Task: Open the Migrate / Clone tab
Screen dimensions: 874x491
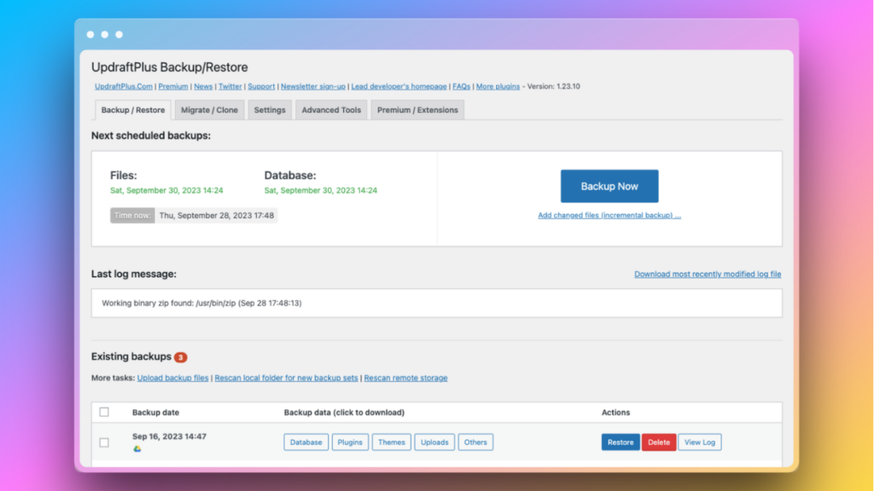Action: pyautogui.click(x=209, y=110)
